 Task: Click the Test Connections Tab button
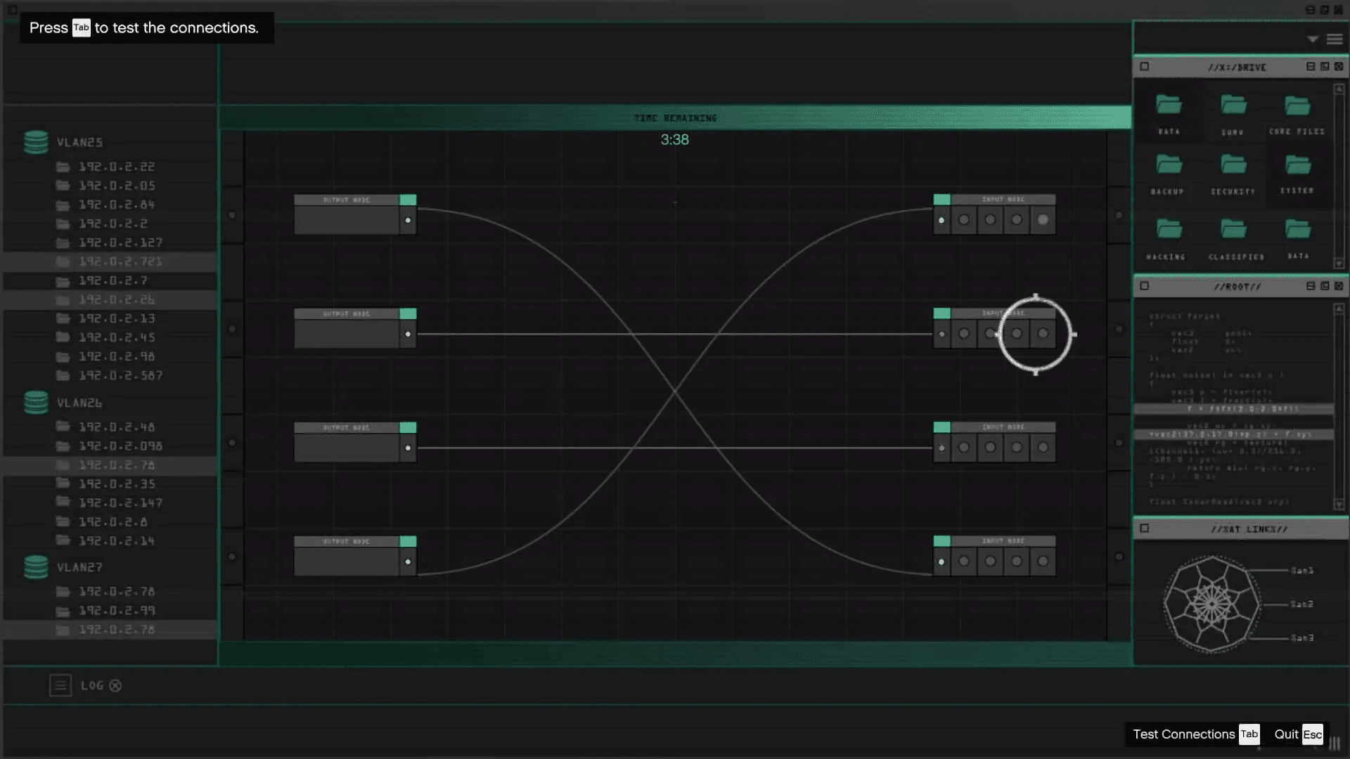pyautogui.click(x=1195, y=734)
